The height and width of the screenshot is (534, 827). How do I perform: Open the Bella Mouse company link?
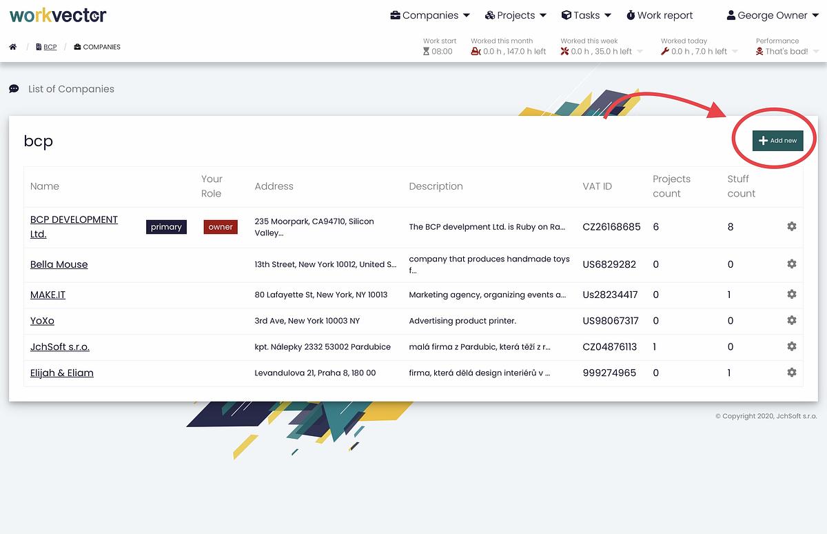point(59,264)
